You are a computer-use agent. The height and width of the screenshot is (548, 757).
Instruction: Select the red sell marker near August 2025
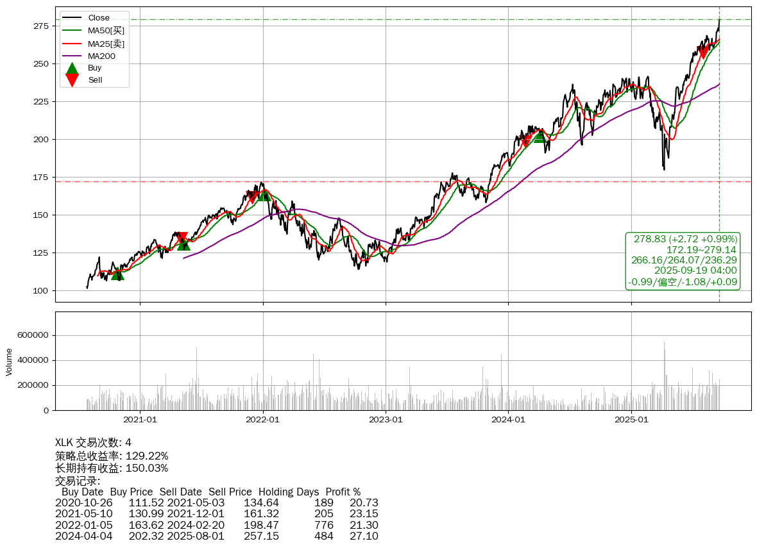(x=704, y=53)
